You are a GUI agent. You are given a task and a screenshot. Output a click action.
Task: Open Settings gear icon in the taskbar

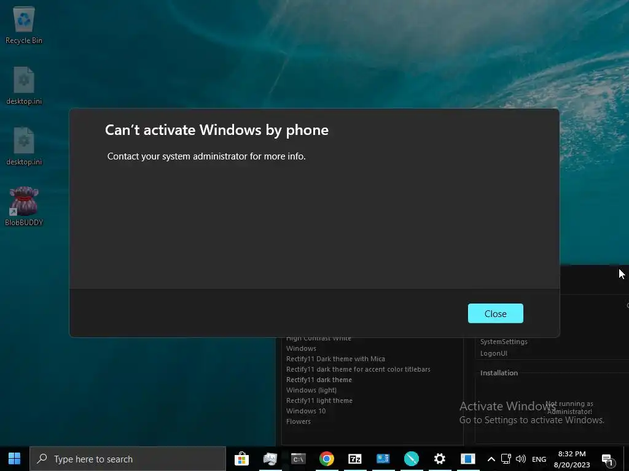coord(440,459)
